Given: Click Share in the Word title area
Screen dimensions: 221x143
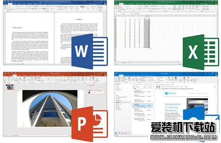Looking at the screenshot, I should tap(101, 4).
